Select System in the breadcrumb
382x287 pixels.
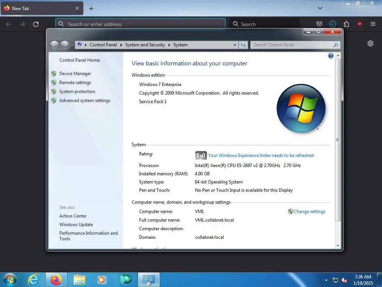(180, 45)
